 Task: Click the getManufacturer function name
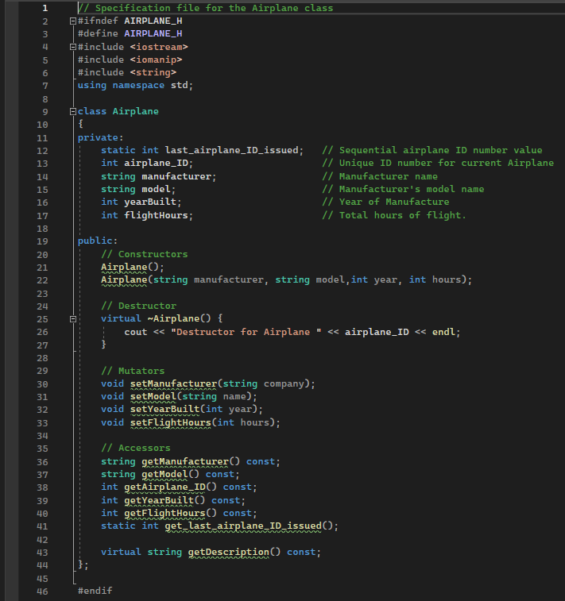(x=185, y=461)
